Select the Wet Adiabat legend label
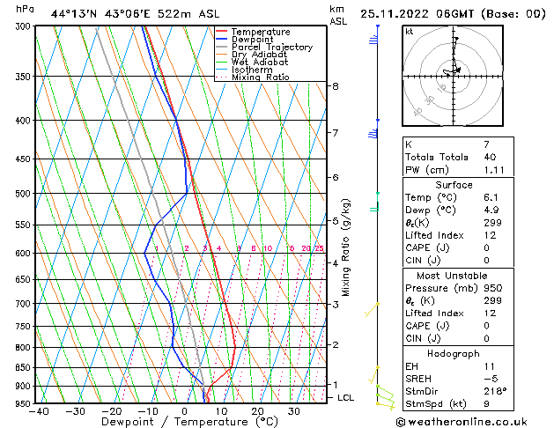Viewport: 554px width, 428px height. (260, 62)
